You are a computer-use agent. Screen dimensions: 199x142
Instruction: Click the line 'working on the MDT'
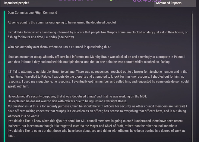pyautogui.click(x=77, y=96)
